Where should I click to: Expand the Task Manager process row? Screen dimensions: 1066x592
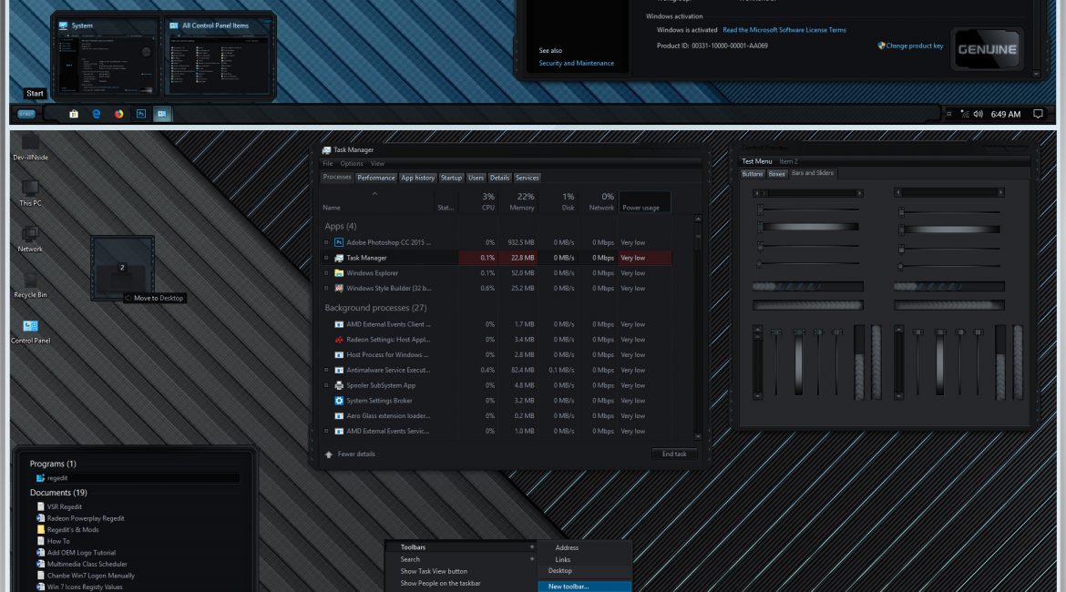pos(326,258)
